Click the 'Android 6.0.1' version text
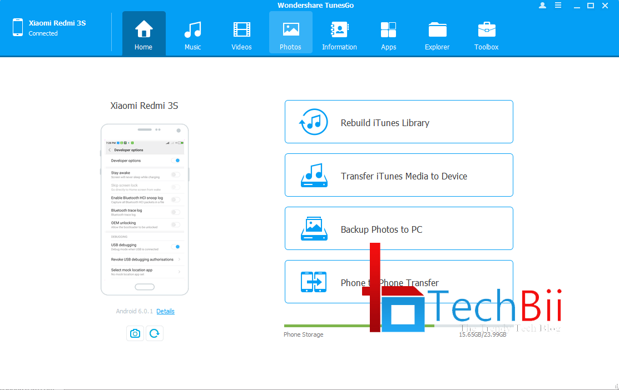 (134, 311)
